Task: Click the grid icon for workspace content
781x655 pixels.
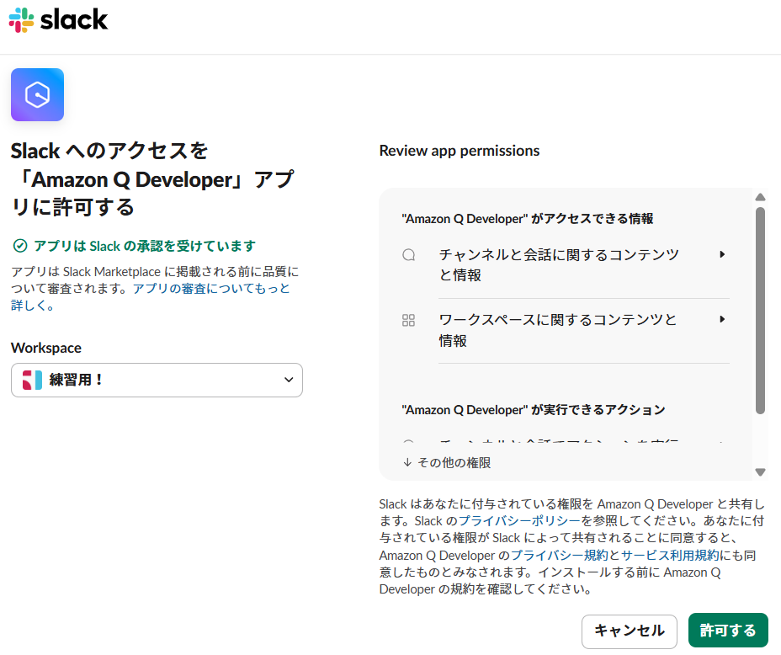Action: coord(409,320)
